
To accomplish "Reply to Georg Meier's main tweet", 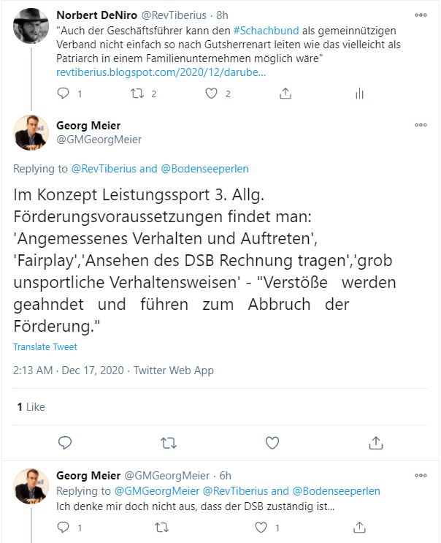I will [x=65, y=443].
